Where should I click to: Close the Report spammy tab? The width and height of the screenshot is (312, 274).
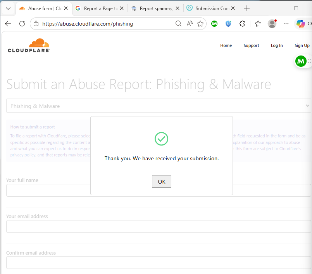(178, 9)
